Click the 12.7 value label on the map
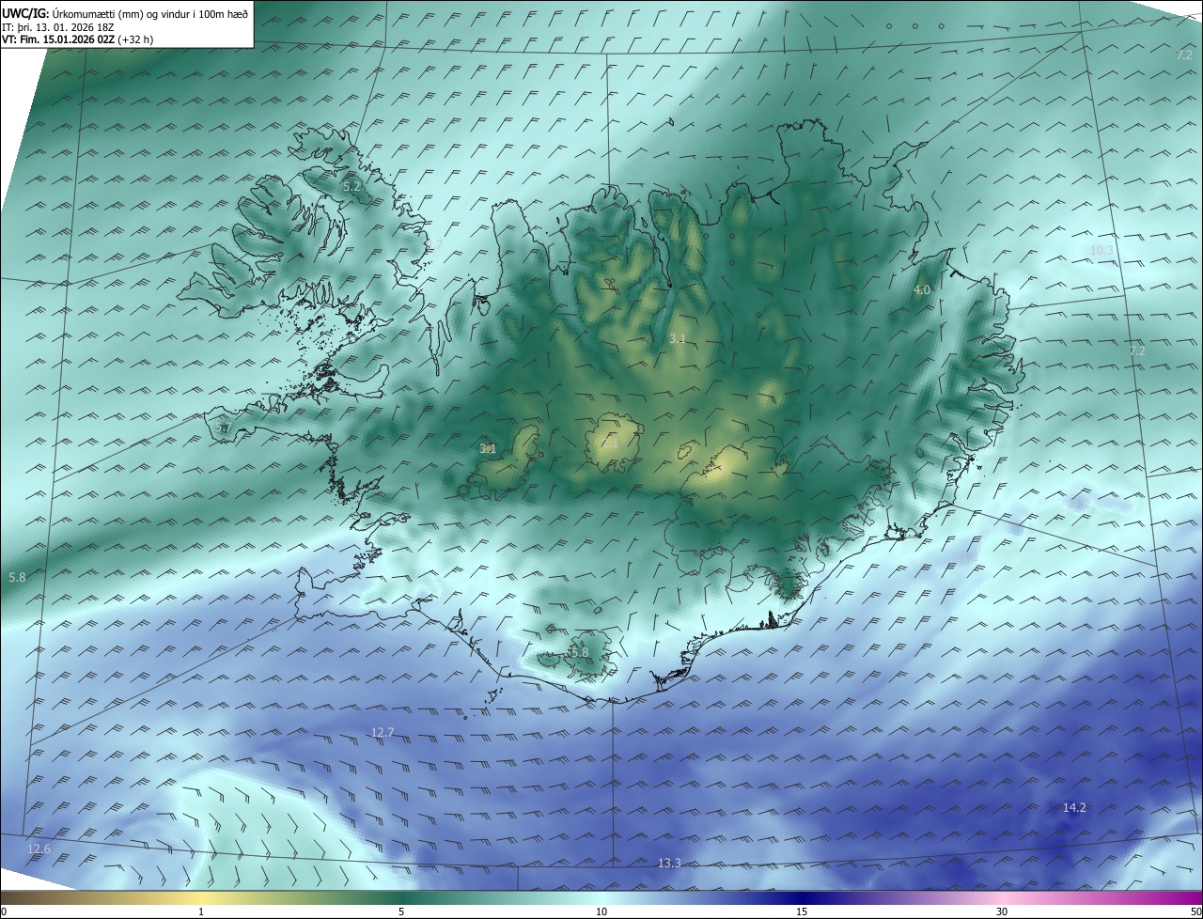The height and width of the screenshot is (919, 1203). pyautogui.click(x=383, y=732)
